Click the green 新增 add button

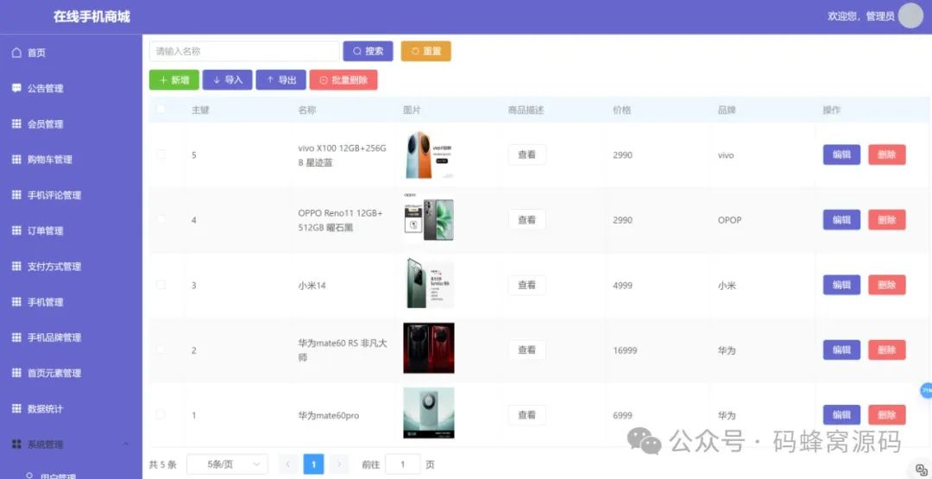click(174, 79)
